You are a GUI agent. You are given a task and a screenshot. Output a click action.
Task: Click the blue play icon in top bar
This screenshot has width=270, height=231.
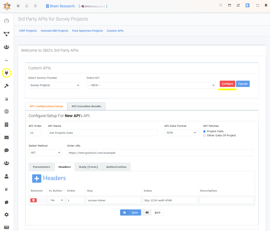tap(247, 5)
